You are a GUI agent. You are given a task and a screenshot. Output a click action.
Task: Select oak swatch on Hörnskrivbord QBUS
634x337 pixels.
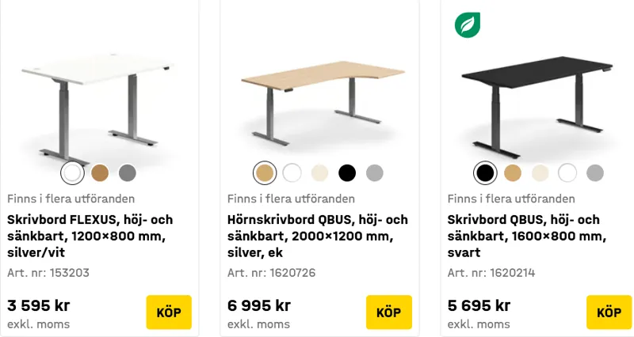tap(265, 172)
